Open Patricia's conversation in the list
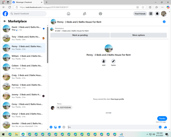171x137 pixels. pos(24,86)
